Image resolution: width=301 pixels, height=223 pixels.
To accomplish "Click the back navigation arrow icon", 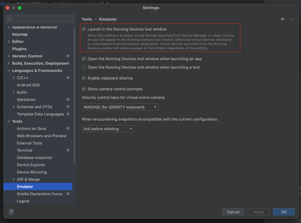I will pos(283,19).
